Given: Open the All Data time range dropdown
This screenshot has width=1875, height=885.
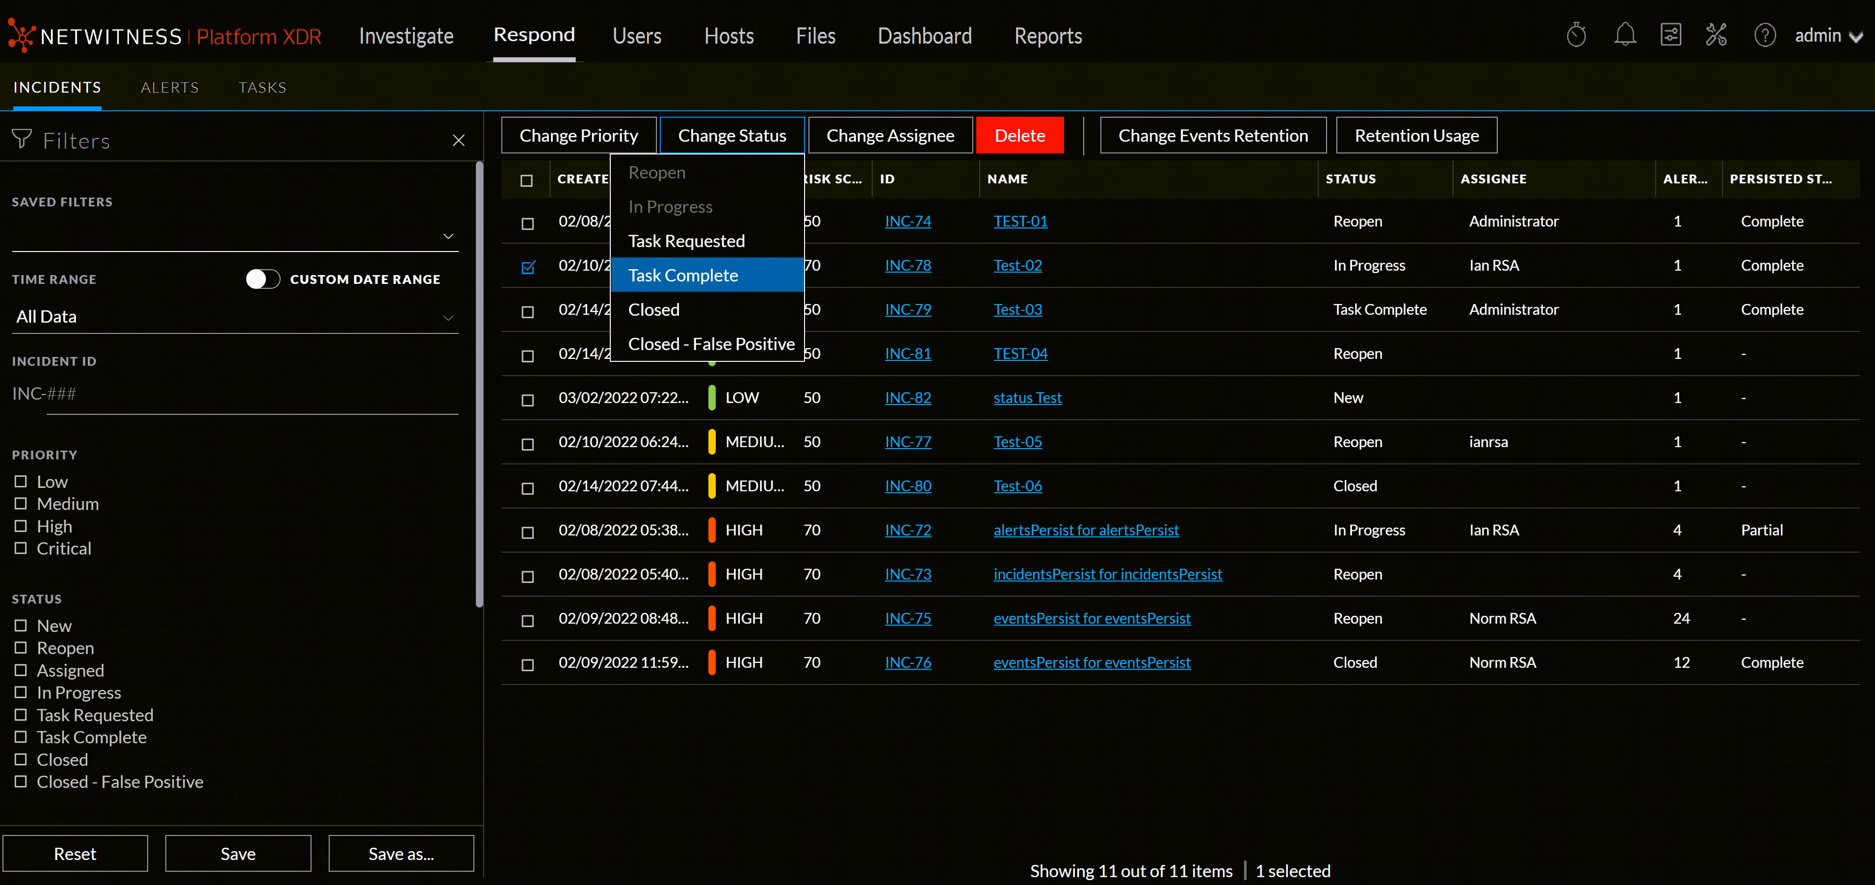Looking at the screenshot, I should pyautogui.click(x=448, y=317).
